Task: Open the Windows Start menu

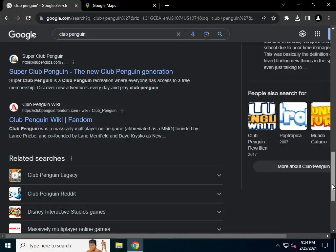Action: [x=8, y=245]
